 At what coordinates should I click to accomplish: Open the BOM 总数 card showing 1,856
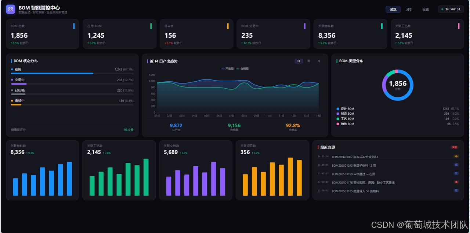43,34
